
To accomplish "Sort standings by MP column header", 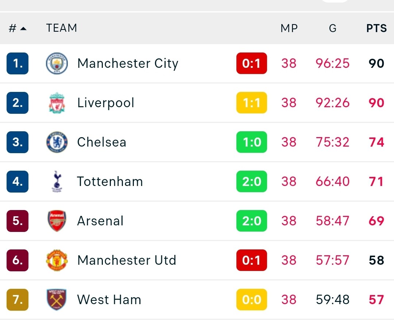I will 289,28.
